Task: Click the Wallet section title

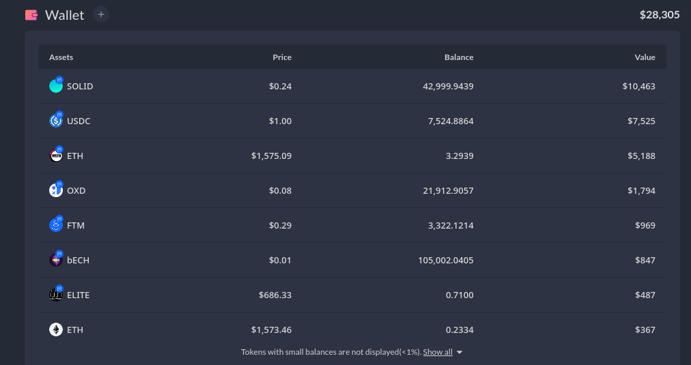Action: click(x=65, y=15)
